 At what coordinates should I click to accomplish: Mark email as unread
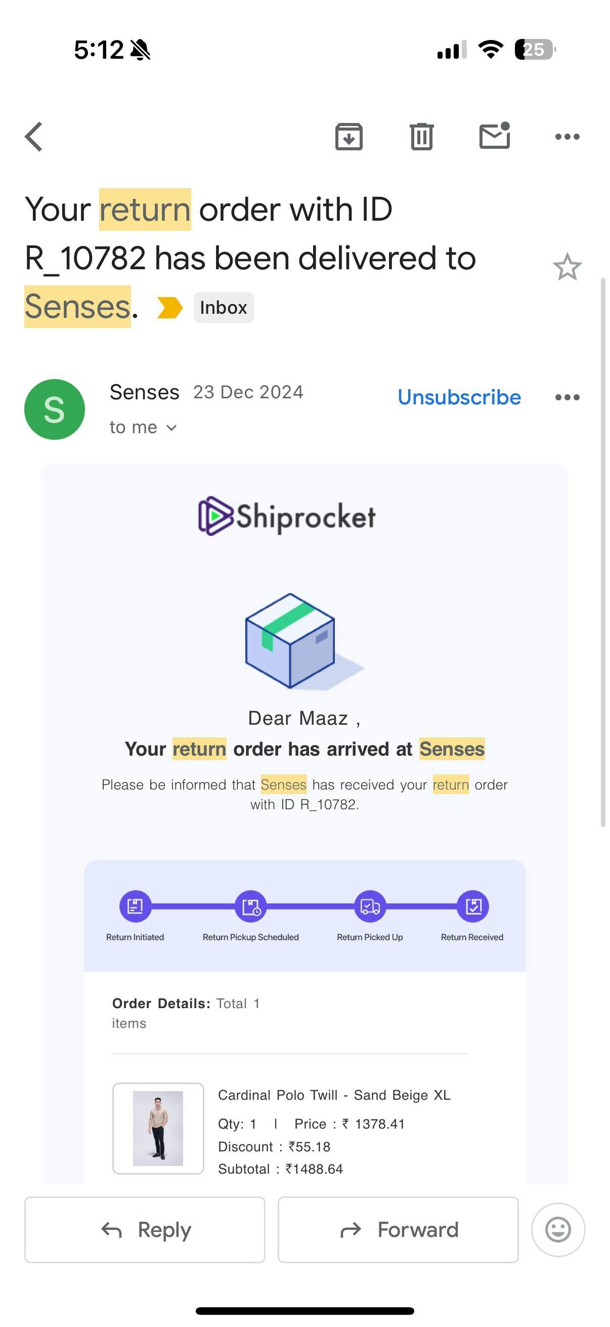pos(494,136)
